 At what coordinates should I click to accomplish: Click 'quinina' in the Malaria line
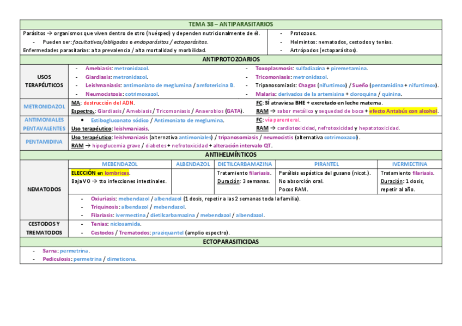click(391, 94)
